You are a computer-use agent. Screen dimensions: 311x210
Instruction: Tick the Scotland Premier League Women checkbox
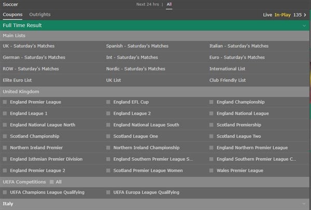tap(108, 170)
